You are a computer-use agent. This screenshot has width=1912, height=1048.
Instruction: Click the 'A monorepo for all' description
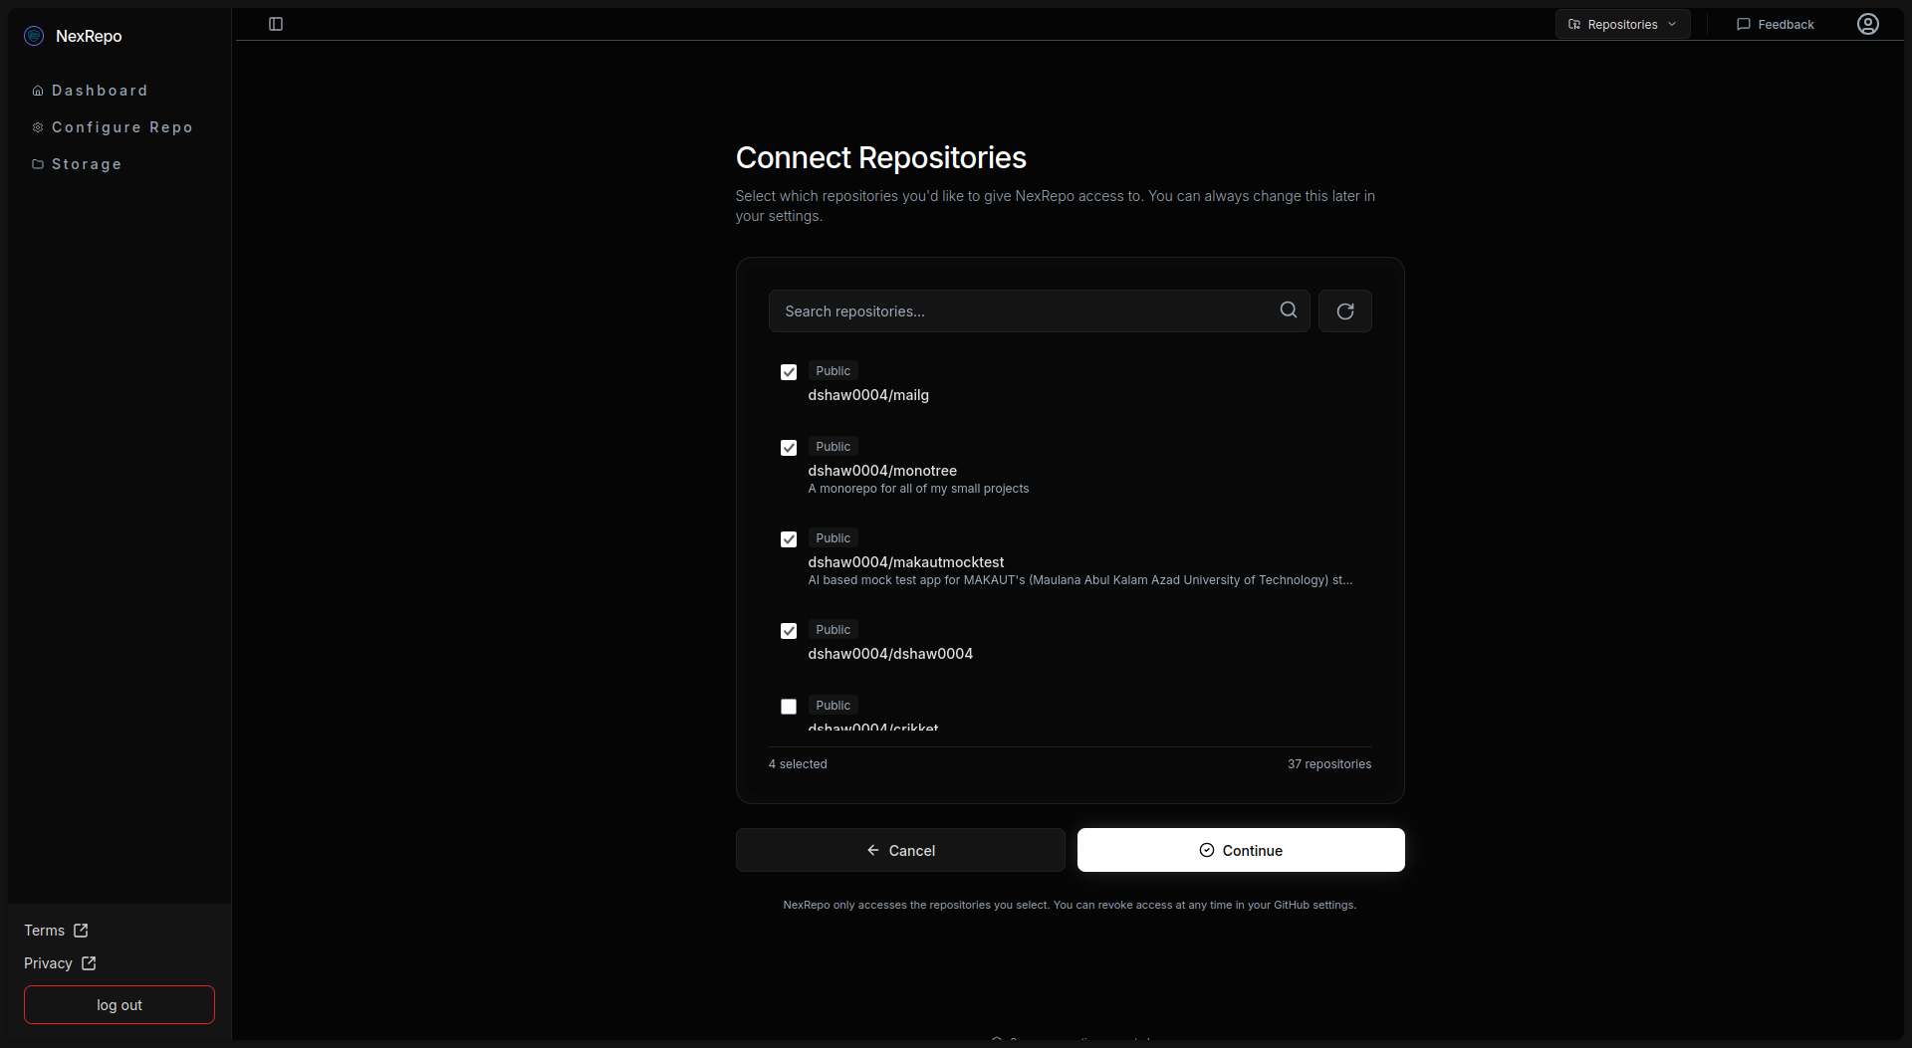tap(918, 489)
